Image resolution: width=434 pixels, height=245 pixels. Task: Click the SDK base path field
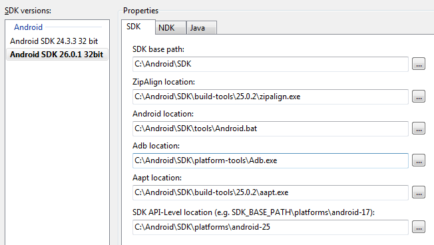[270, 64]
